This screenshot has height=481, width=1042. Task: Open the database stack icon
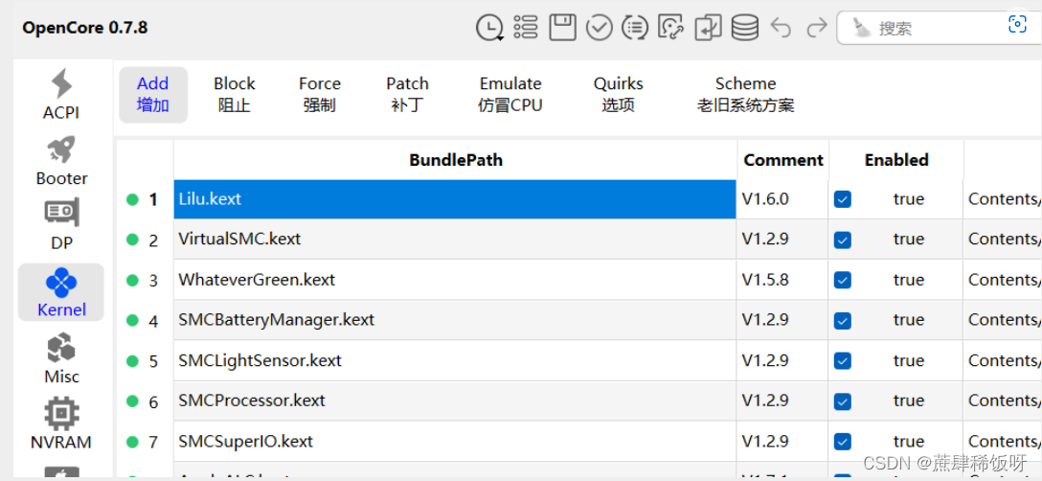(x=744, y=28)
